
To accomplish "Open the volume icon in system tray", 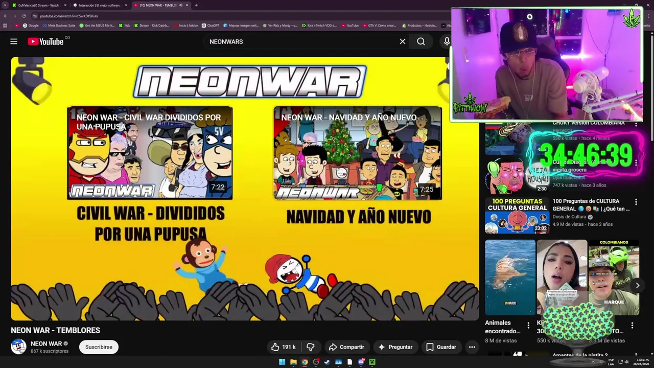I will pos(627,362).
